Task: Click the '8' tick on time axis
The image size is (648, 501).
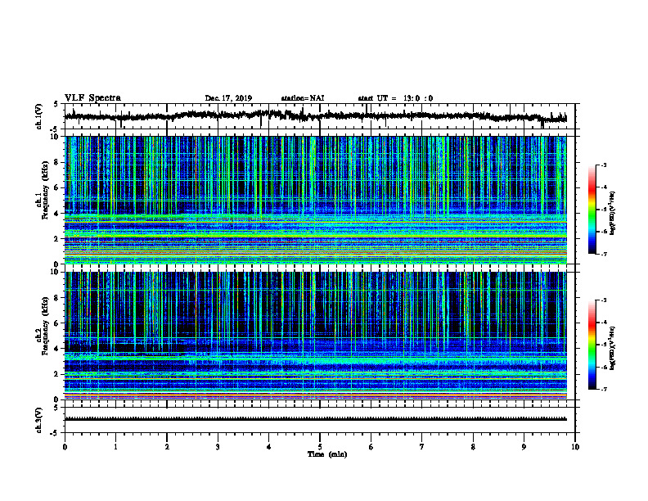Action: (x=473, y=447)
